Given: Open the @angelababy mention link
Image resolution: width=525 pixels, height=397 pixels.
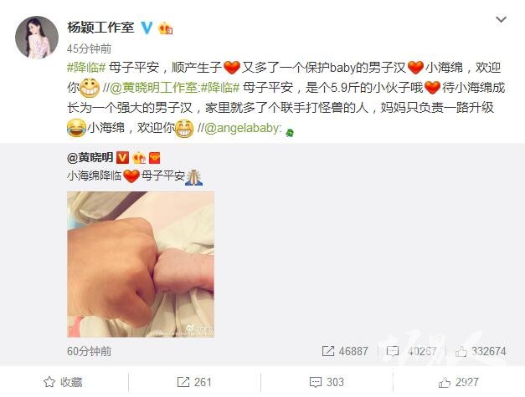Looking at the screenshot, I should click(x=241, y=128).
